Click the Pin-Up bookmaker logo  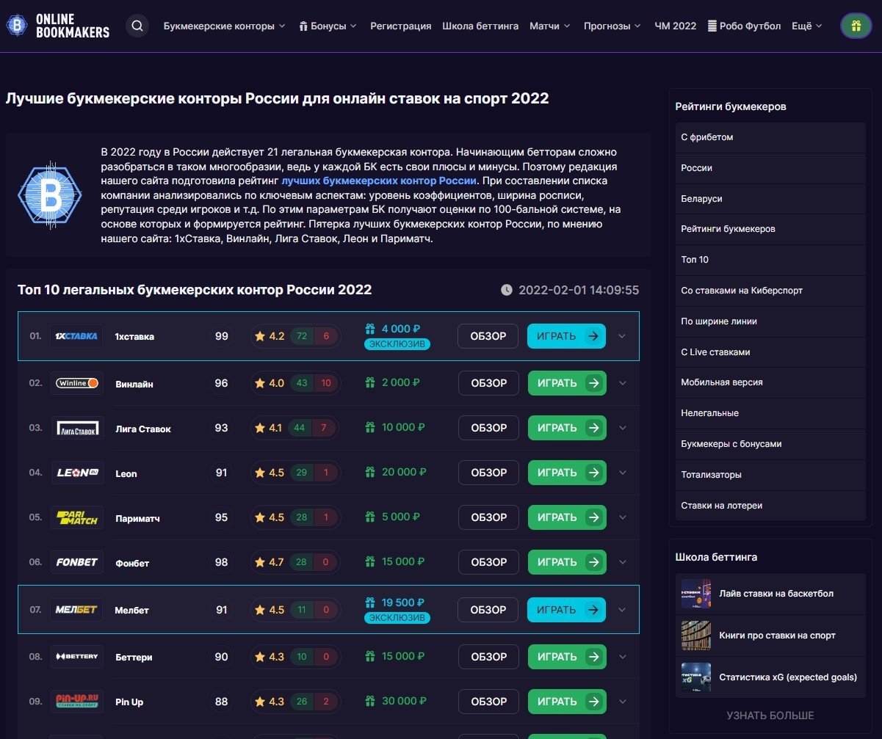click(x=76, y=701)
